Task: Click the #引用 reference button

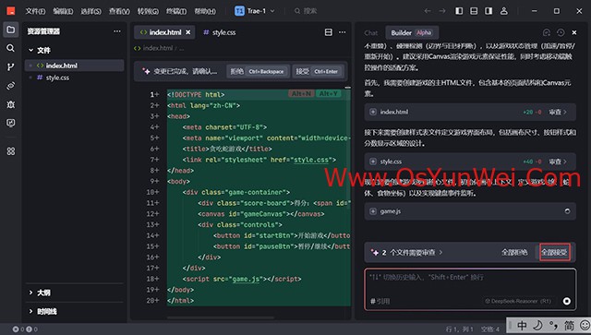Action: point(380,301)
